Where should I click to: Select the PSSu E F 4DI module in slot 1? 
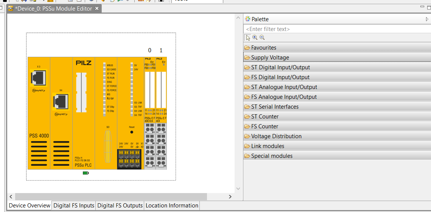161,113
